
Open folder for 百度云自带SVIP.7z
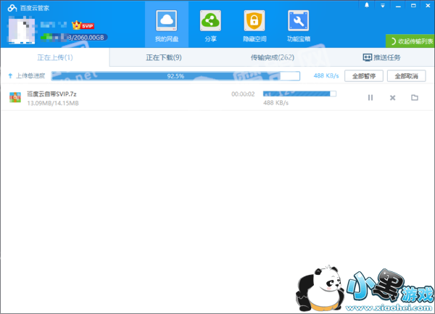coord(415,97)
